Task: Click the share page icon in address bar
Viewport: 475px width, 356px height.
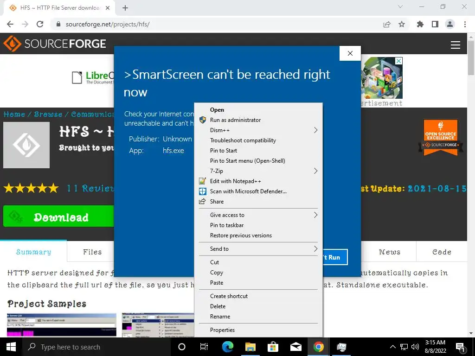Action: pos(387,24)
